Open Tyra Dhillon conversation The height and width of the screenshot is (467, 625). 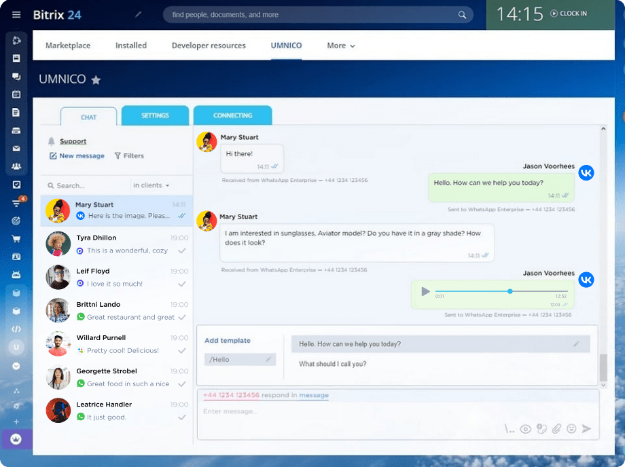coord(116,244)
